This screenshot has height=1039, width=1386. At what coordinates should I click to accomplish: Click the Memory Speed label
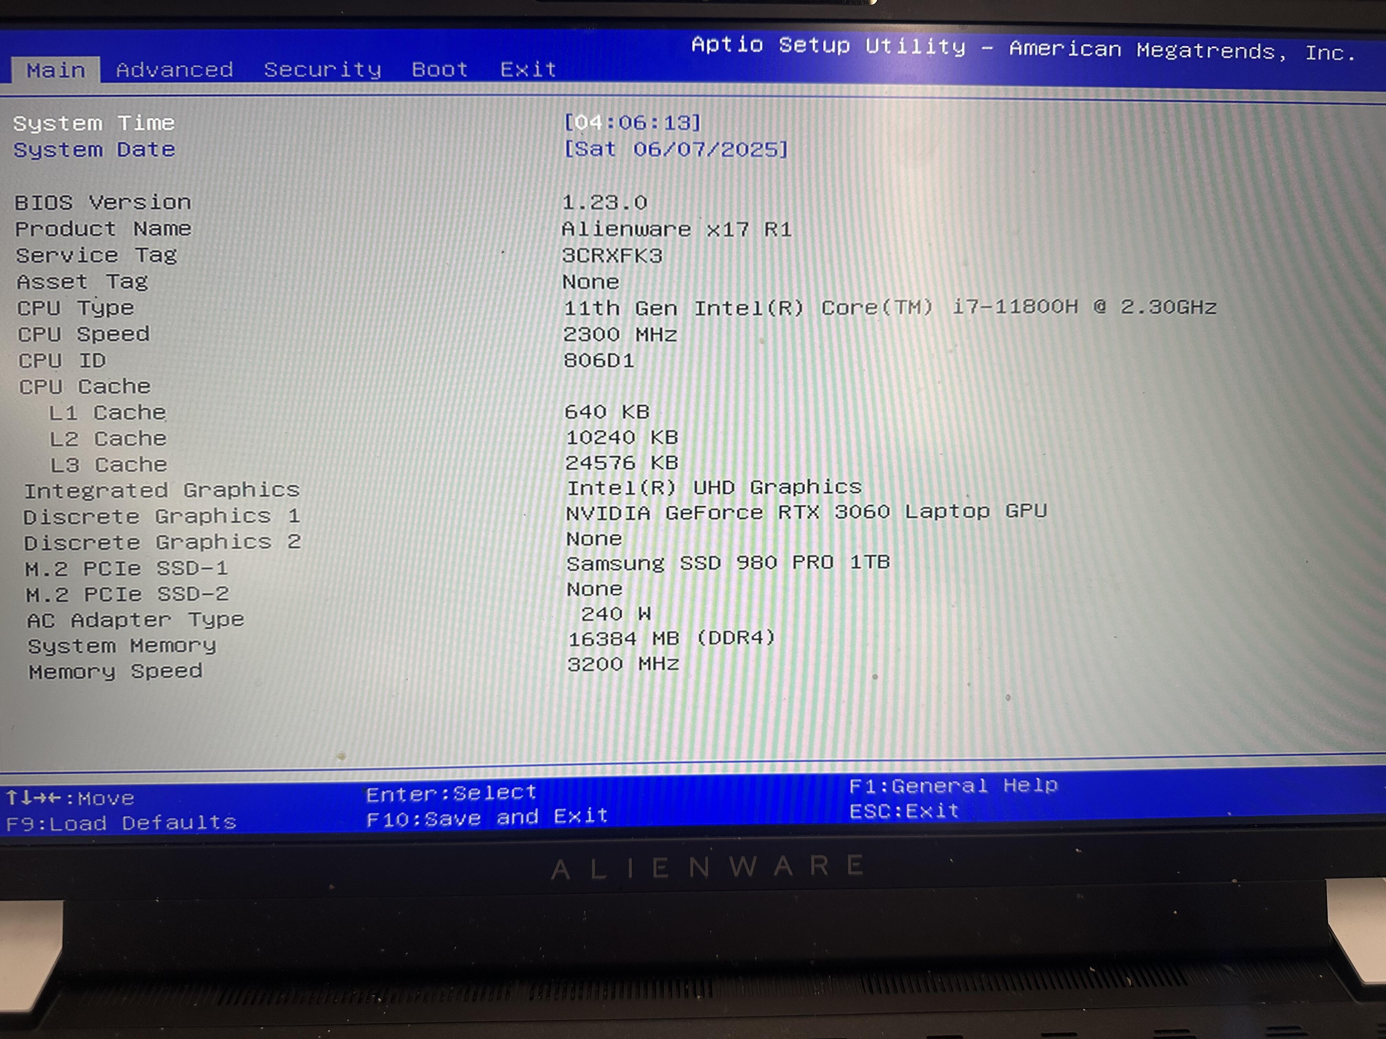click(x=116, y=671)
